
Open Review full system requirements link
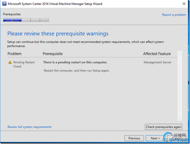[30, 127]
